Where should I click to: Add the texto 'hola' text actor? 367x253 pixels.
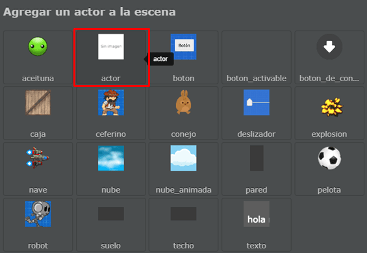(x=257, y=224)
